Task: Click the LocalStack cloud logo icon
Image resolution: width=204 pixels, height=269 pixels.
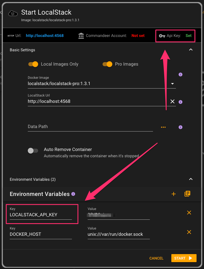Action: click(13, 13)
